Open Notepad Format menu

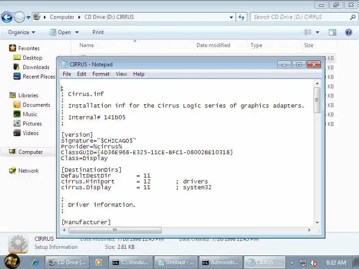click(x=101, y=74)
